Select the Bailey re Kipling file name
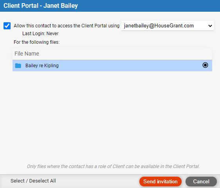 tap(42, 66)
